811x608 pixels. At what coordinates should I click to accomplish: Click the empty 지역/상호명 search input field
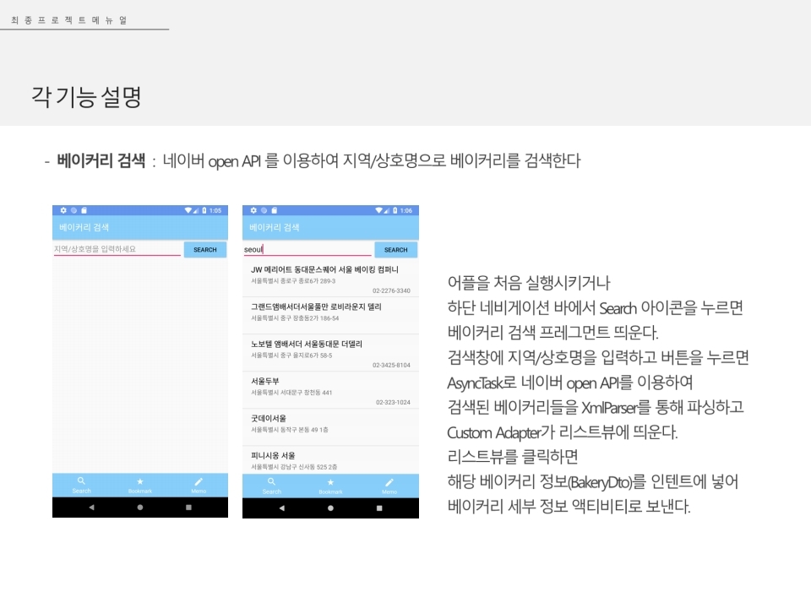coord(117,249)
